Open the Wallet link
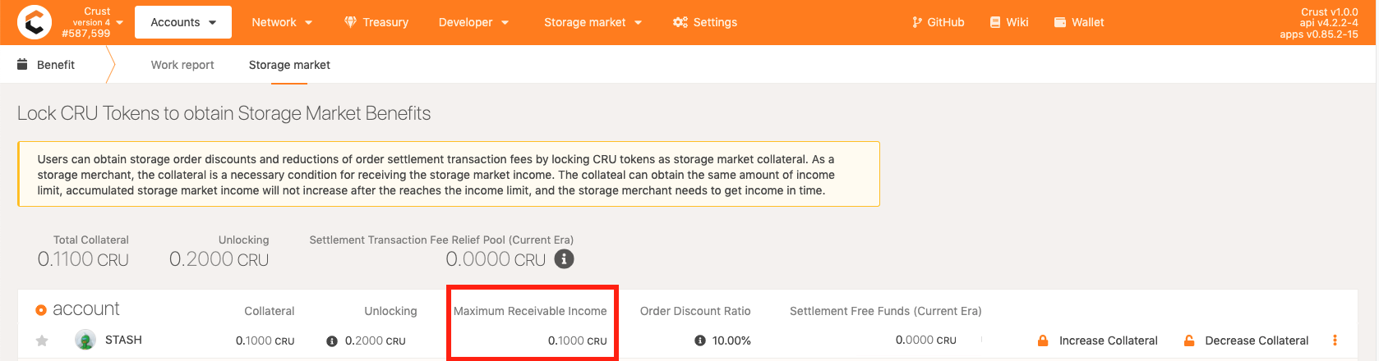The image size is (1379, 361). tap(1079, 22)
